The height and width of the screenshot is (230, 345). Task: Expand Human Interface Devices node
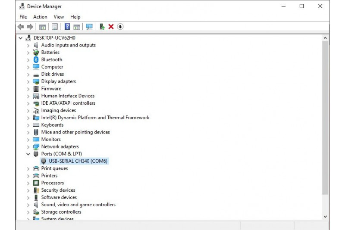(28, 96)
